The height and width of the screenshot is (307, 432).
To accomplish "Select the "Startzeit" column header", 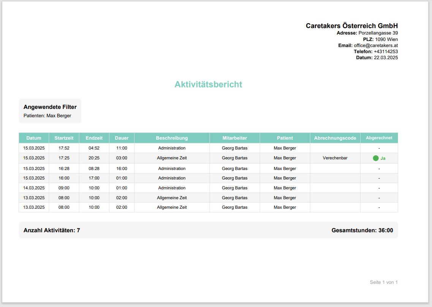I will (x=64, y=138).
